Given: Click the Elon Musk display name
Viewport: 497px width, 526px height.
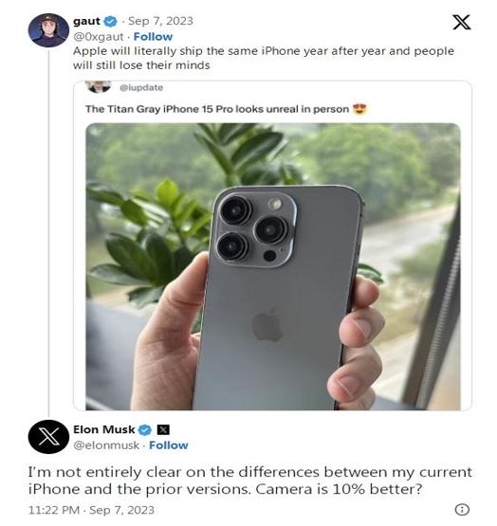Looking at the screenshot, I should 104,429.
